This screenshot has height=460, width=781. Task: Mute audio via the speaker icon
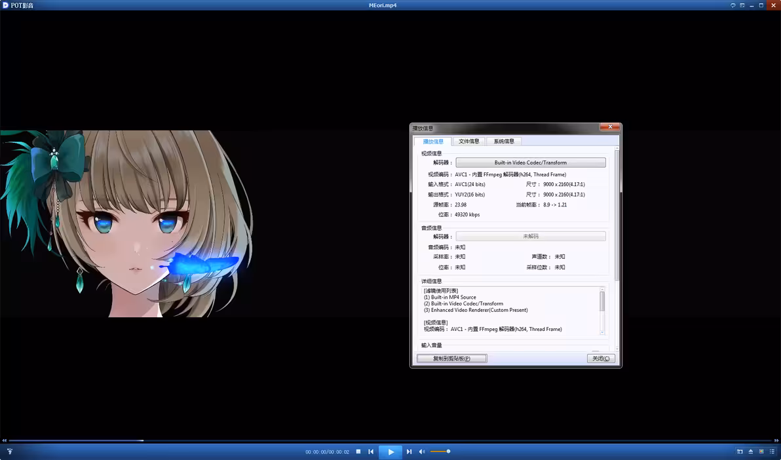(422, 451)
